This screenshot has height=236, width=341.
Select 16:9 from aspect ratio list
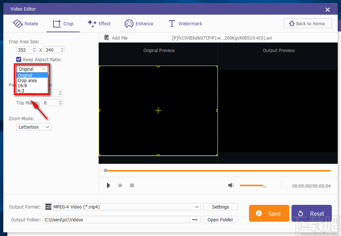pos(22,85)
